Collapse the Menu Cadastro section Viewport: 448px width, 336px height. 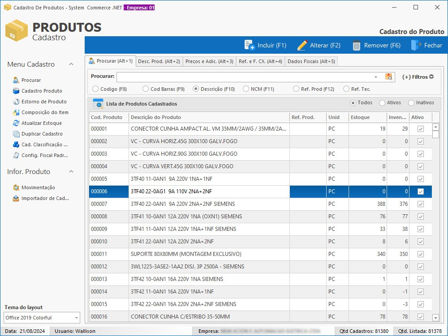coord(71,64)
